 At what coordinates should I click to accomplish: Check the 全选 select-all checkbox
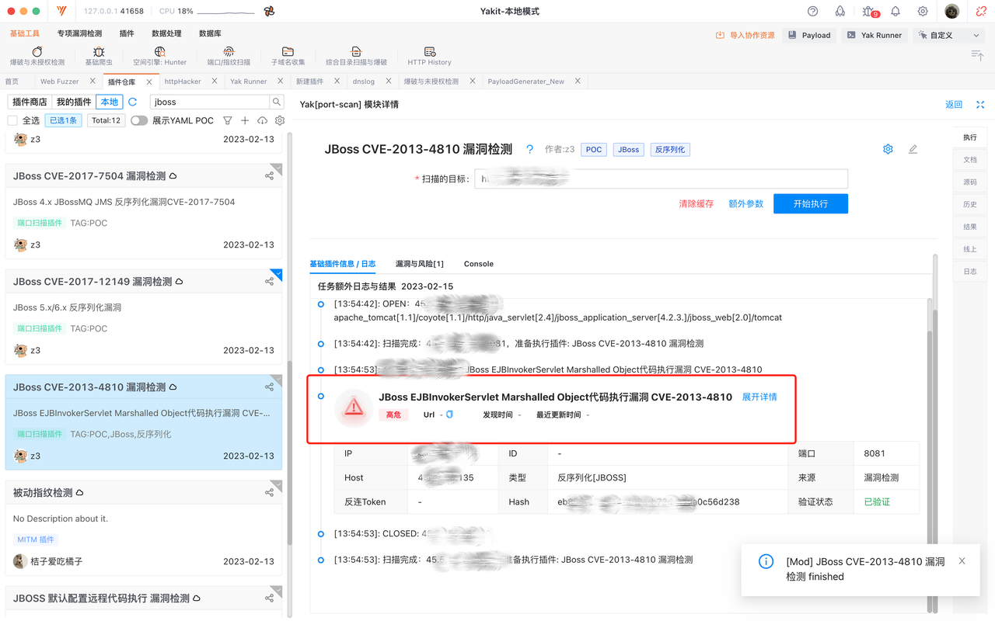pos(12,120)
